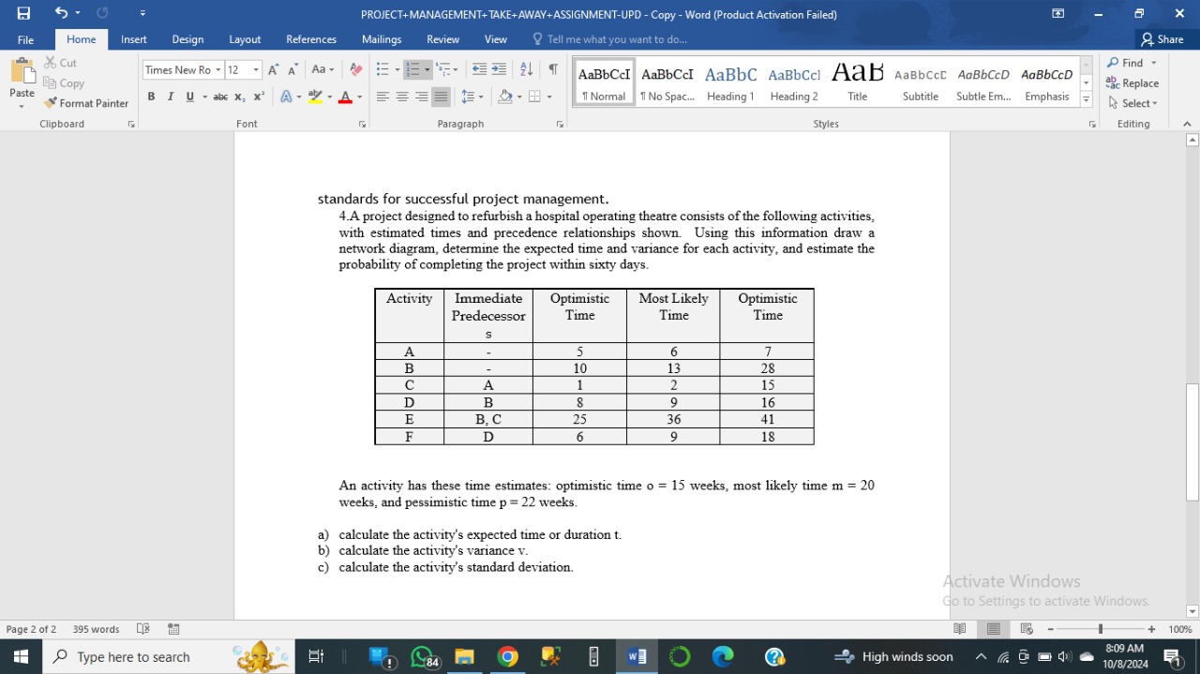Screen dimensions: 1200x674
Task: Select center text alignment
Action: click(x=402, y=96)
